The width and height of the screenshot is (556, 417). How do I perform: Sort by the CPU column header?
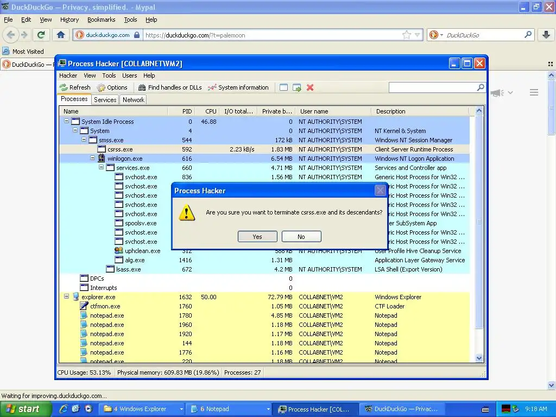[207, 111]
